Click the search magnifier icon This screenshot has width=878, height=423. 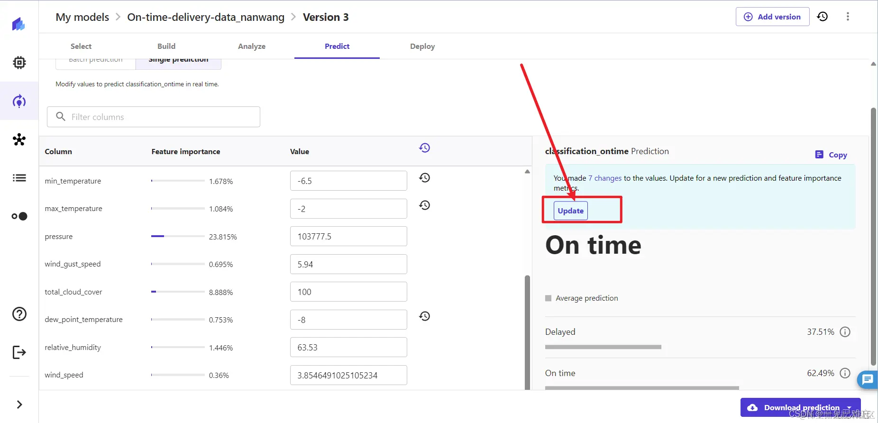click(61, 117)
